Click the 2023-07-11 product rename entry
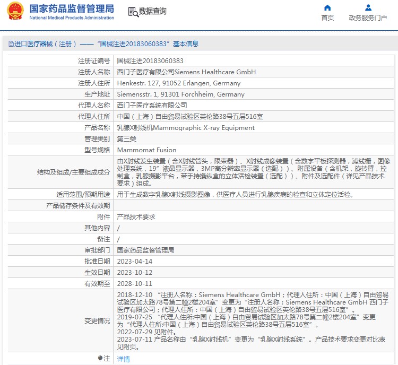 point(251,343)
